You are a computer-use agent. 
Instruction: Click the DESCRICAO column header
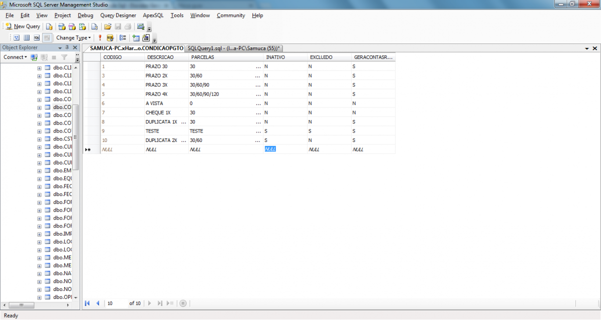coord(166,57)
